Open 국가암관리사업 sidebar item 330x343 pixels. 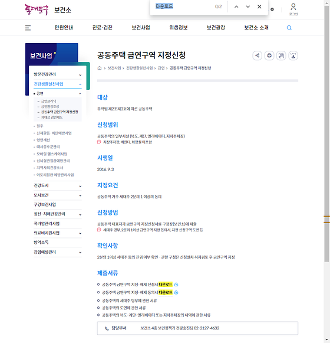(47, 224)
